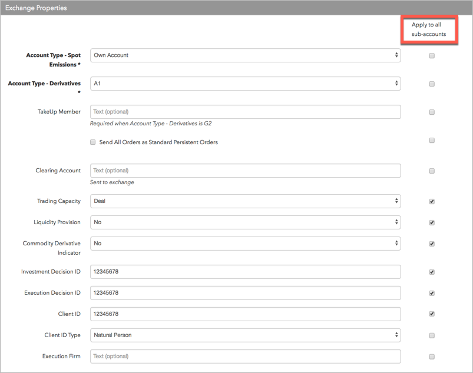Click the Investment Decision ID field
This screenshot has height=373, width=473.
(x=245, y=272)
